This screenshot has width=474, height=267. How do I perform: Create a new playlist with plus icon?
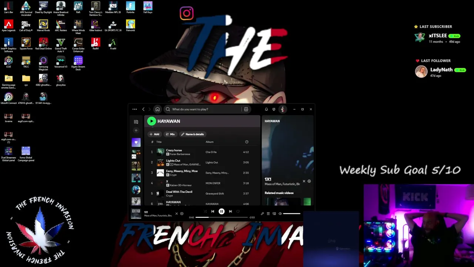point(136,131)
